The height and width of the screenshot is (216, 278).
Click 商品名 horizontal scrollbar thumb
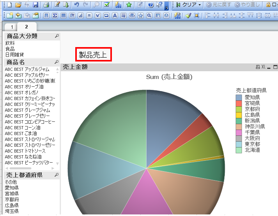click(x=20, y=168)
